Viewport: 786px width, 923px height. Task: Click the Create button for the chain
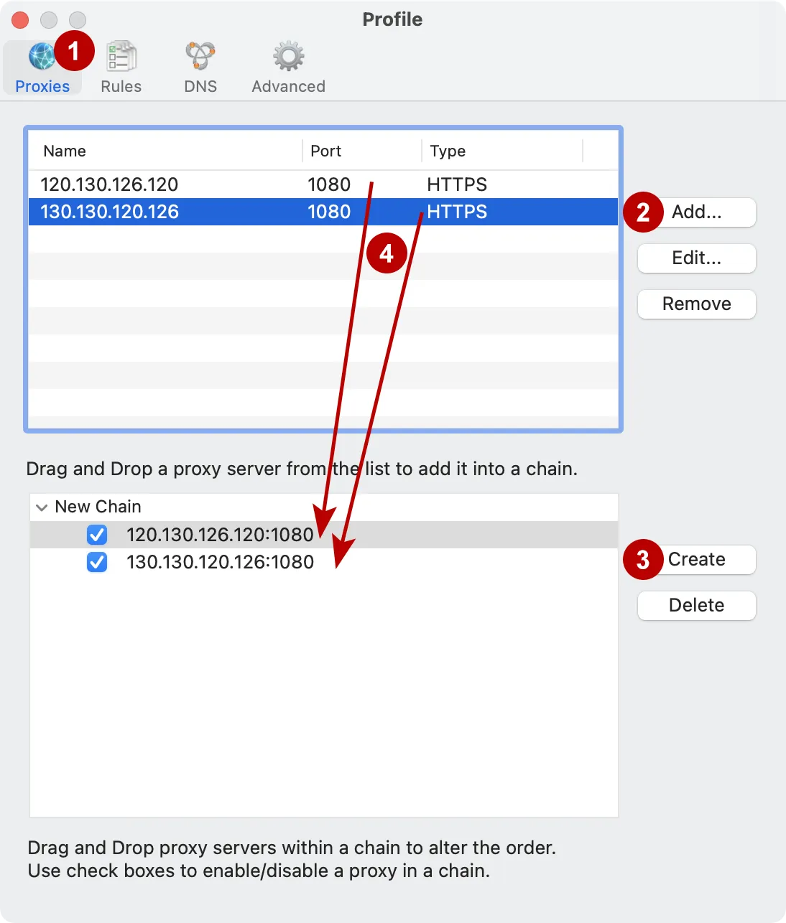tap(696, 559)
